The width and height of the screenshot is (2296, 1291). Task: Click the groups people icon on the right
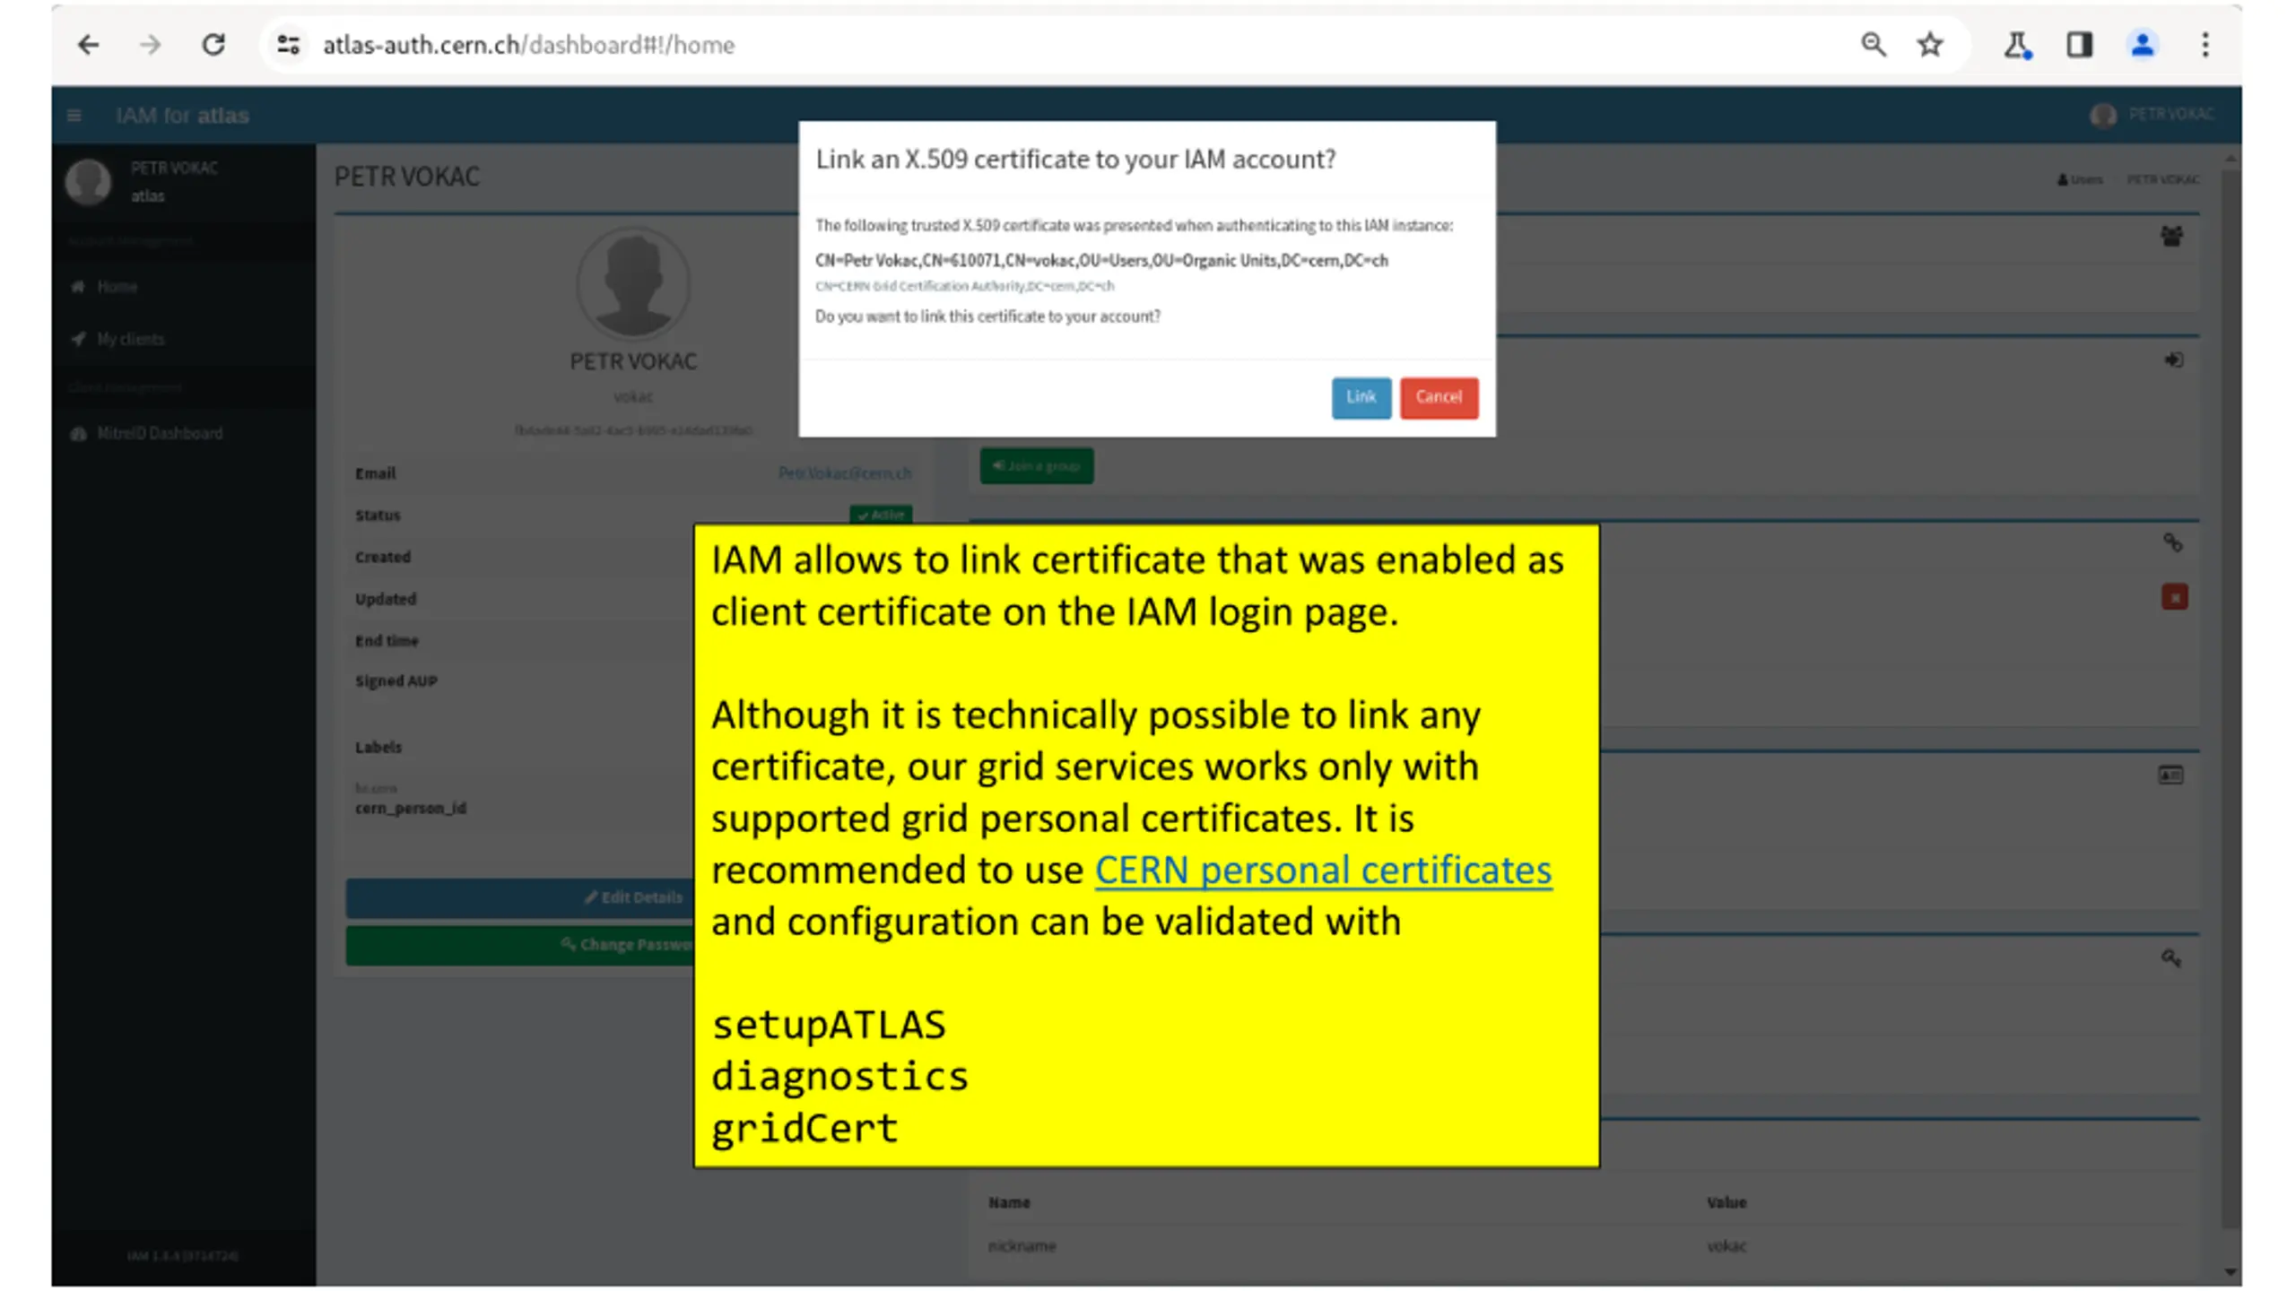click(x=2171, y=237)
